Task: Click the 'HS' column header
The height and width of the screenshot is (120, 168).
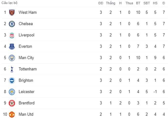Action: click(x=155, y=3)
